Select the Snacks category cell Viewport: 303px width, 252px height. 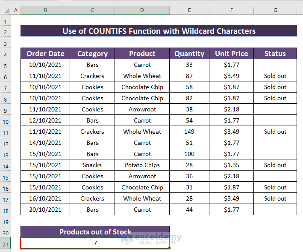tap(92, 165)
